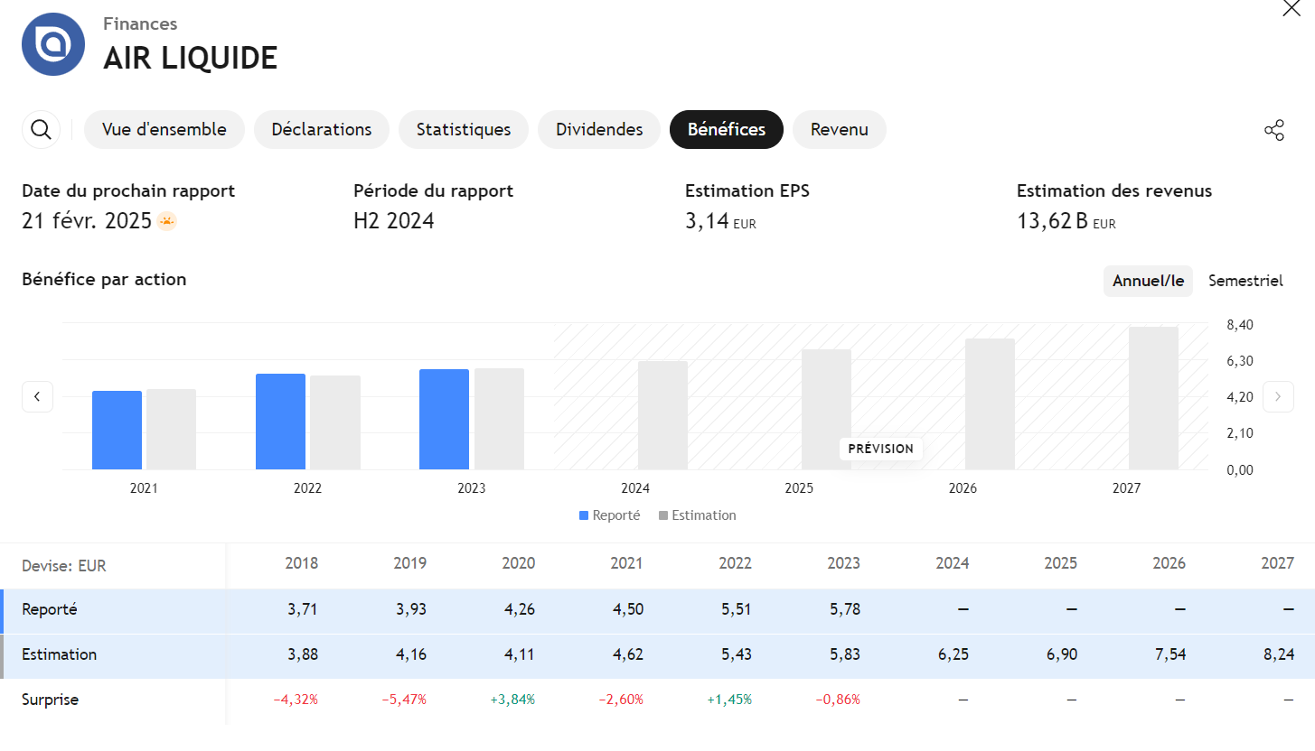1315x751 pixels.
Task: Click the earnings sun icon beside the report date
Action: click(166, 221)
